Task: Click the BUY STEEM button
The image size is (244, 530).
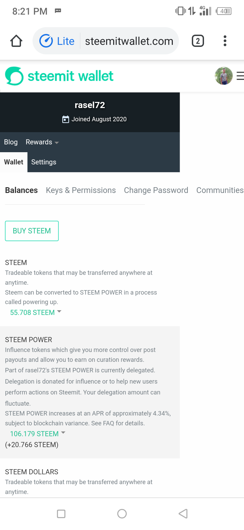Action: pyautogui.click(x=32, y=231)
